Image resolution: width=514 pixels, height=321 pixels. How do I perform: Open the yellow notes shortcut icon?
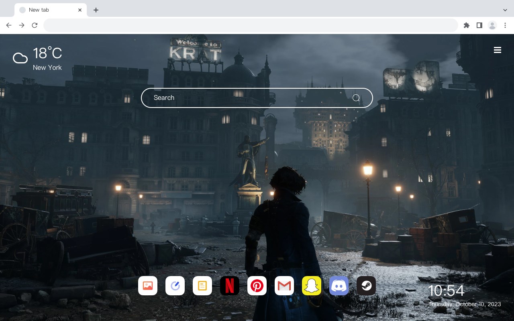tap(202, 286)
